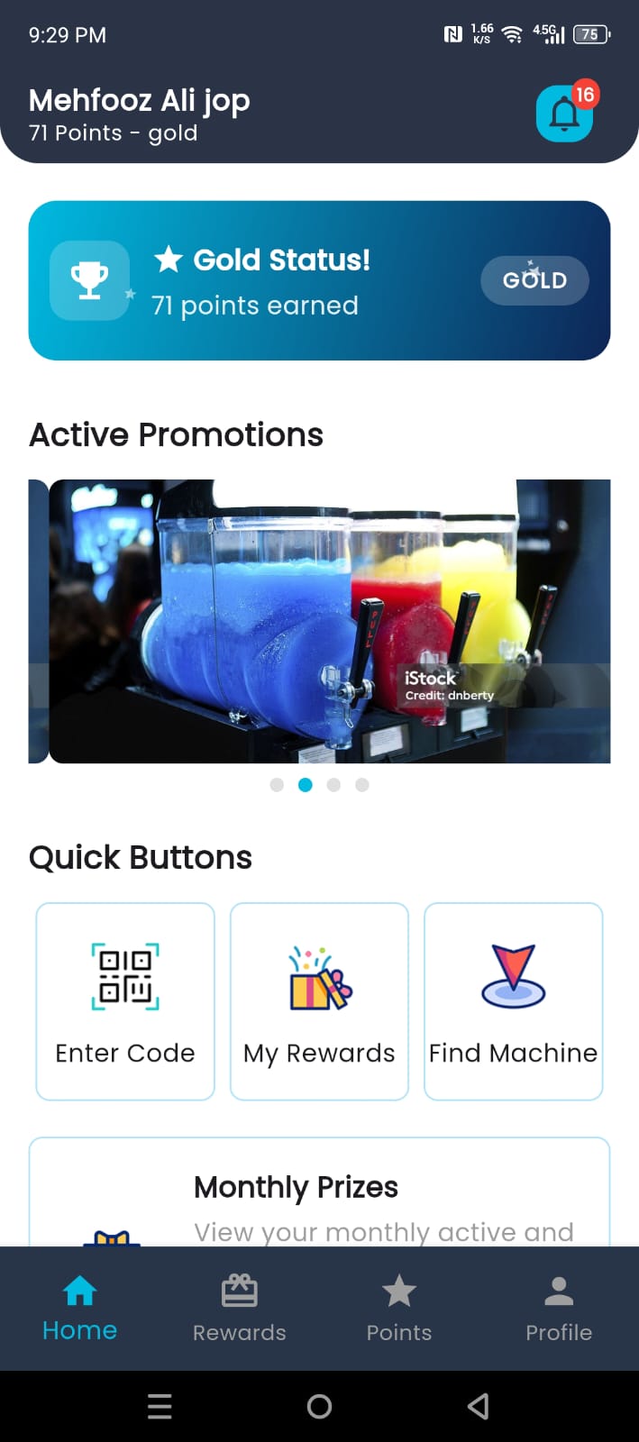
Task: Tap the Home house icon in bottom bar
Action: [79, 1291]
